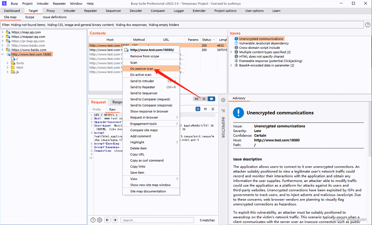
Task: Open the request editor settings gear
Action: [x=100, y=220]
